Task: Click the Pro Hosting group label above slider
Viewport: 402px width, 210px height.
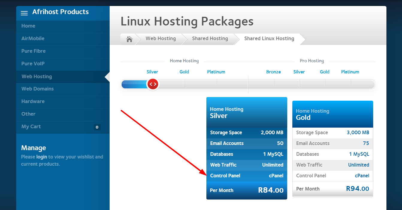Action: click(x=312, y=61)
